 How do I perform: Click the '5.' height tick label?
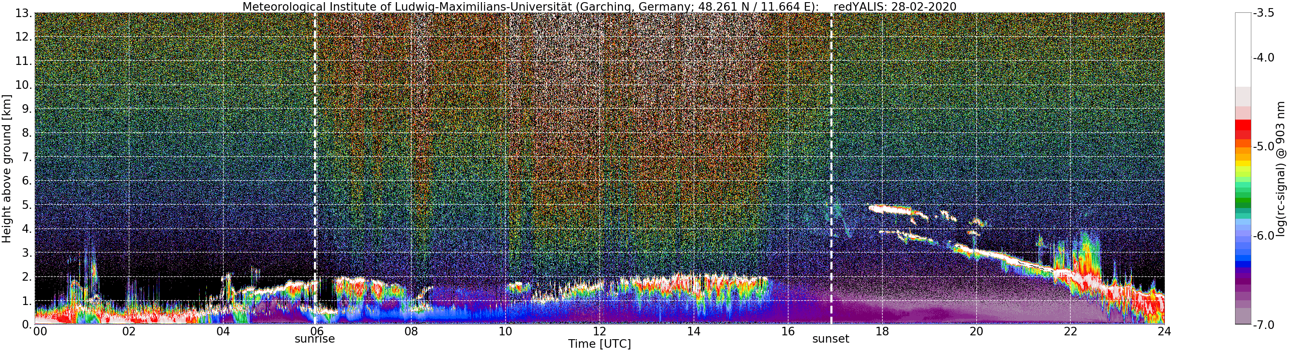pos(27,205)
